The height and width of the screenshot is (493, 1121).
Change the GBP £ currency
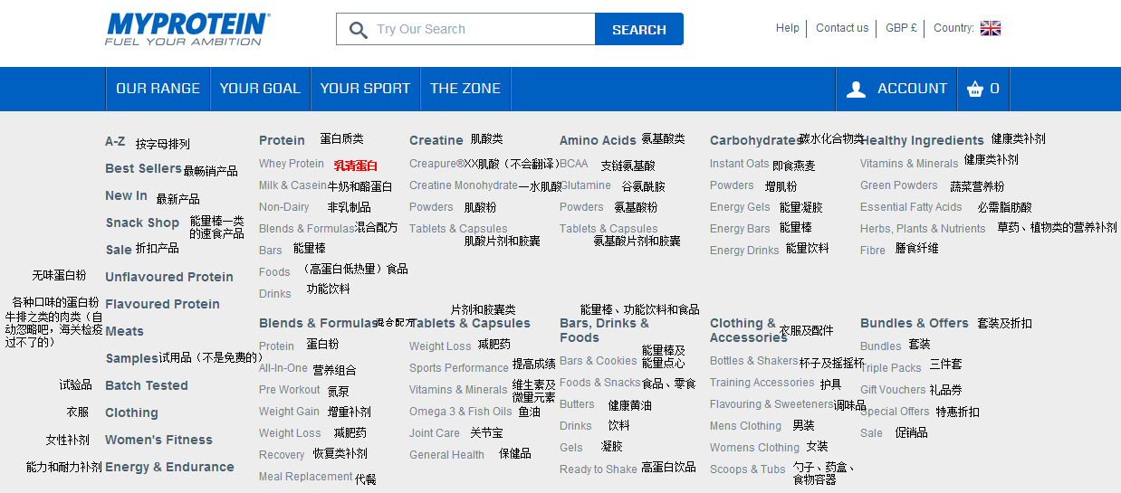(x=901, y=28)
